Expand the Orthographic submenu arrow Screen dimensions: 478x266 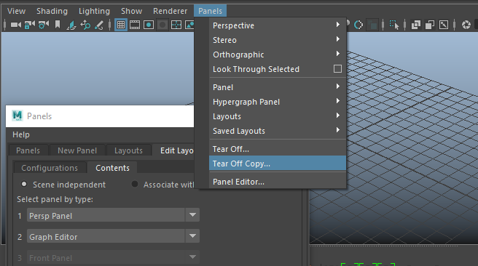pyautogui.click(x=338, y=54)
